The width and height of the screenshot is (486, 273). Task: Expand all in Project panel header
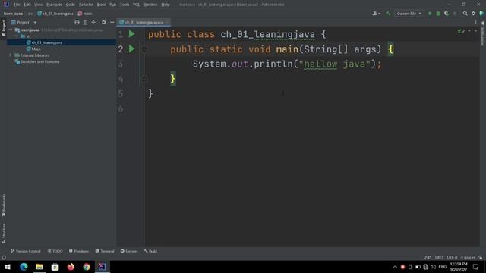pyautogui.click(x=85, y=22)
